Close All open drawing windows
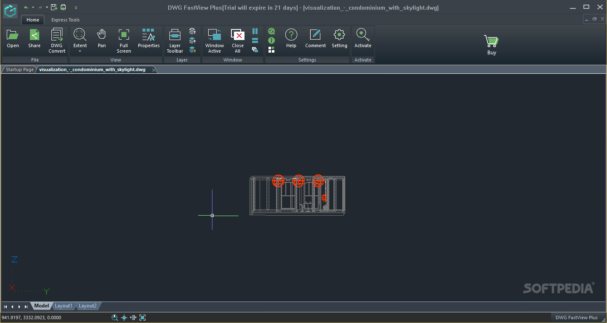This screenshot has height=323, width=607. coord(238,41)
